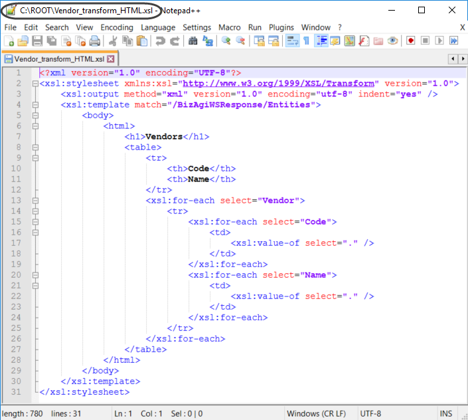Collapse Name for-each fold on line 20

point(35,275)
